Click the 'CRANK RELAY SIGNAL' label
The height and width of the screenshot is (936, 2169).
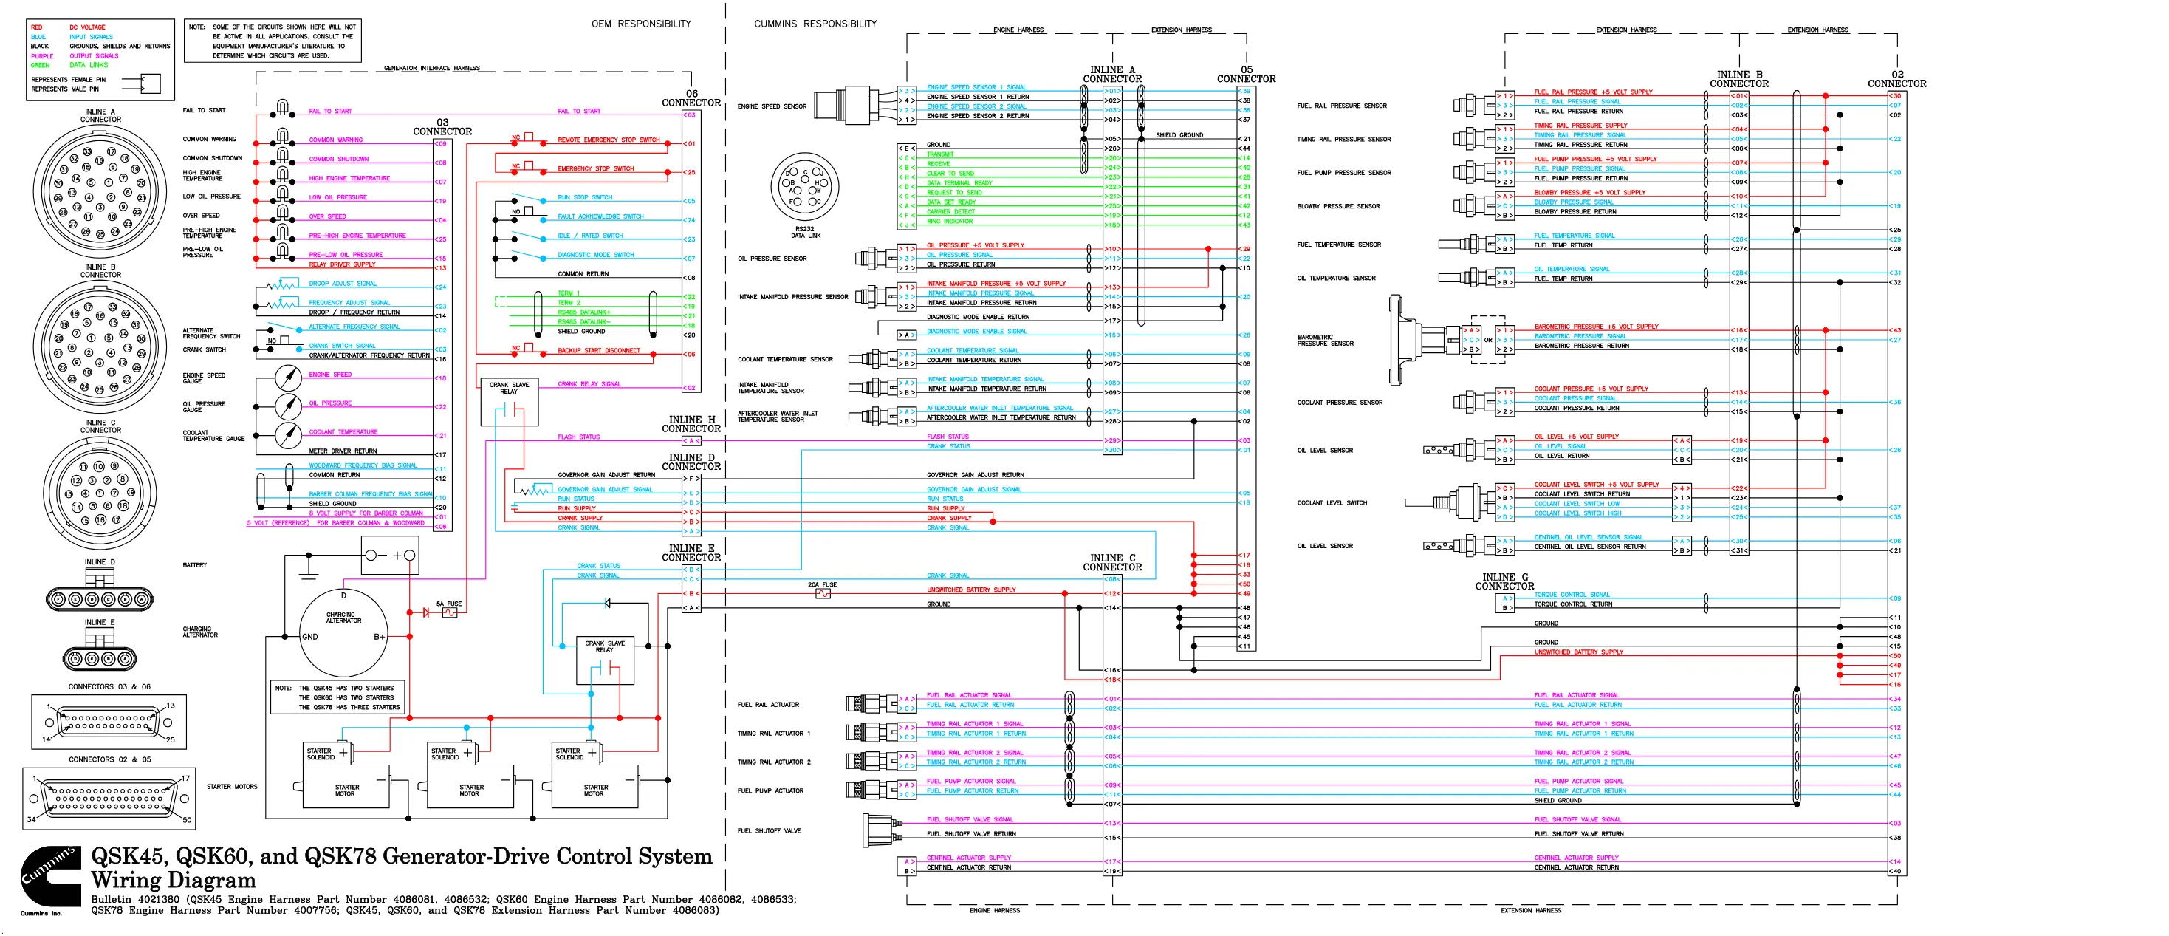pyautogui.click(x=589, y=384)
